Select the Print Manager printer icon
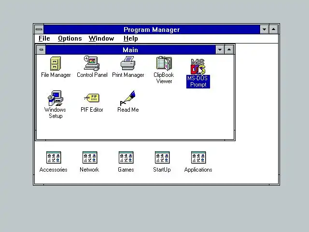 pyautogui.click(x=128, y=63)
